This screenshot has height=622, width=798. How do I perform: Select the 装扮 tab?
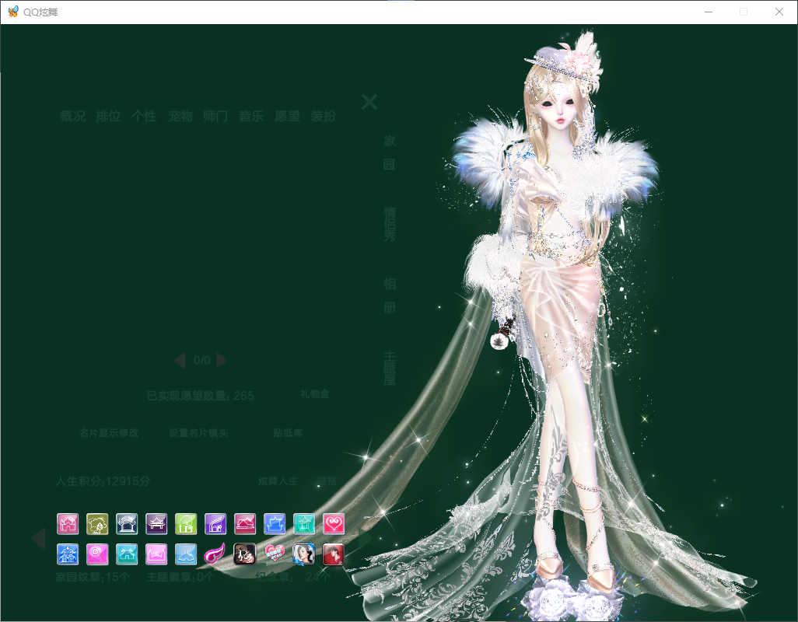point(324,117)
